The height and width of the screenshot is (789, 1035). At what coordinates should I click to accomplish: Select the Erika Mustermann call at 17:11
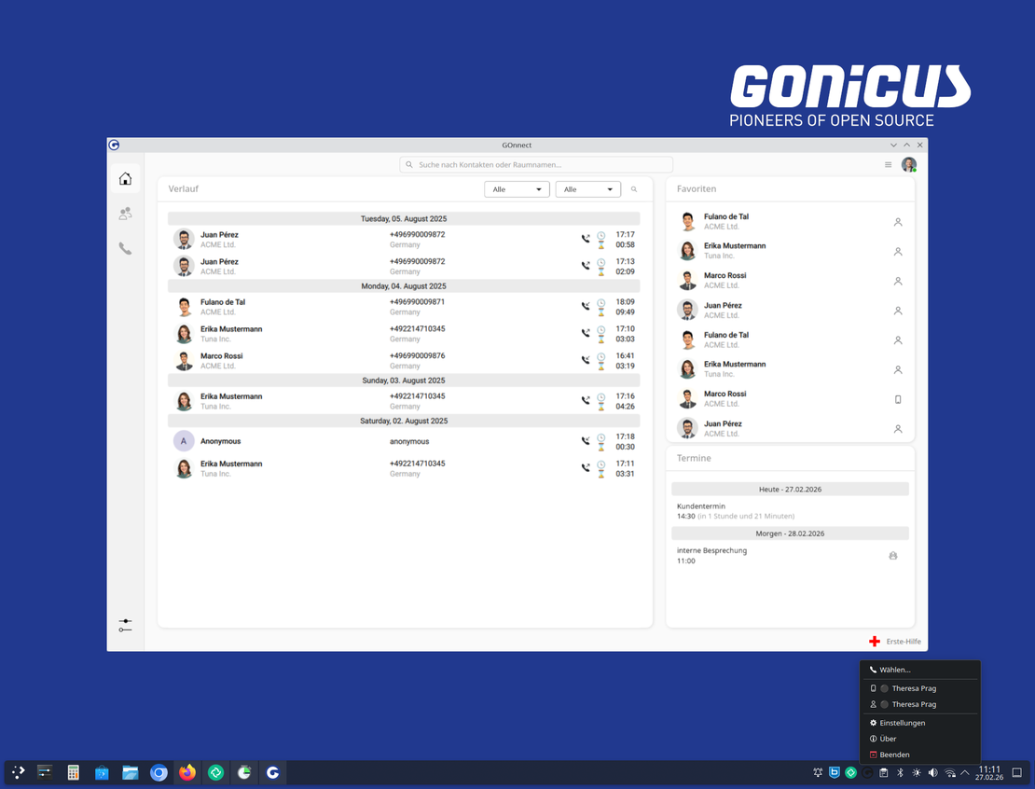[404, 468]
